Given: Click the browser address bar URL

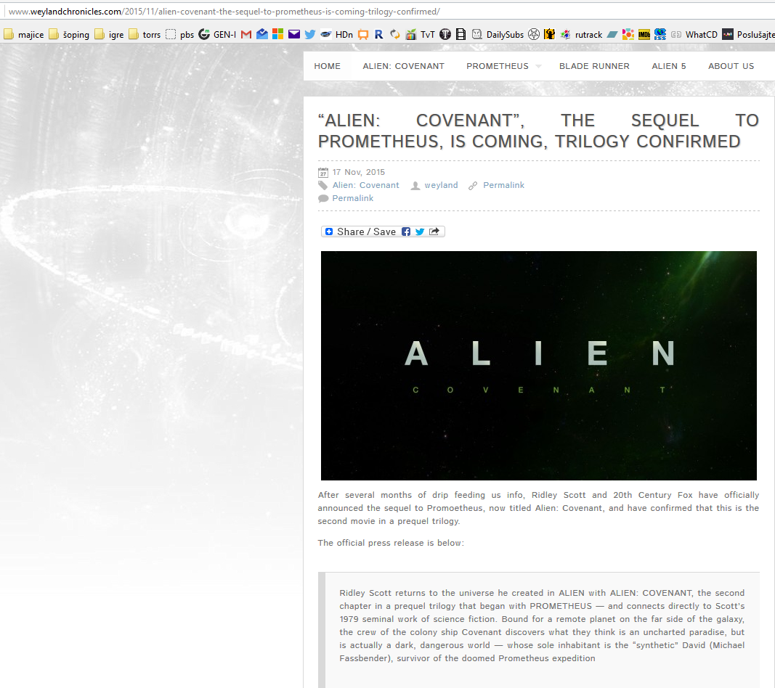Looking at the screenshot, I should (x=224, y=12).
